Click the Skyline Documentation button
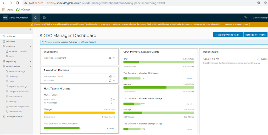This screenshot has height=135, width=268. click(236, 24)
